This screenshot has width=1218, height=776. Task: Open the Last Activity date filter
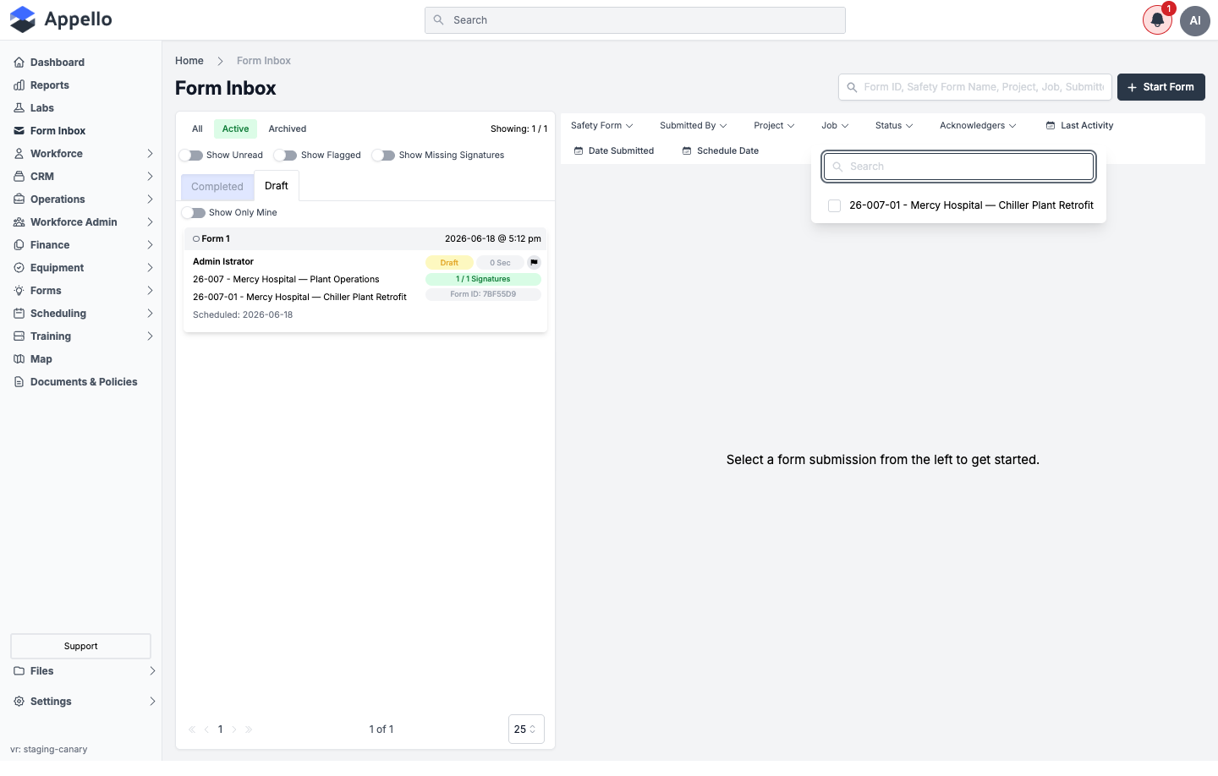coord(1080,126)
